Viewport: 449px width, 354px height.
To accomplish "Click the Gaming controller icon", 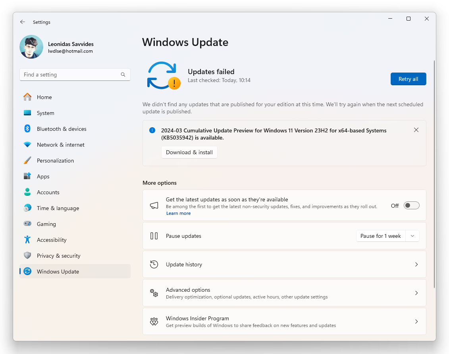I will [x=27, y=224].
